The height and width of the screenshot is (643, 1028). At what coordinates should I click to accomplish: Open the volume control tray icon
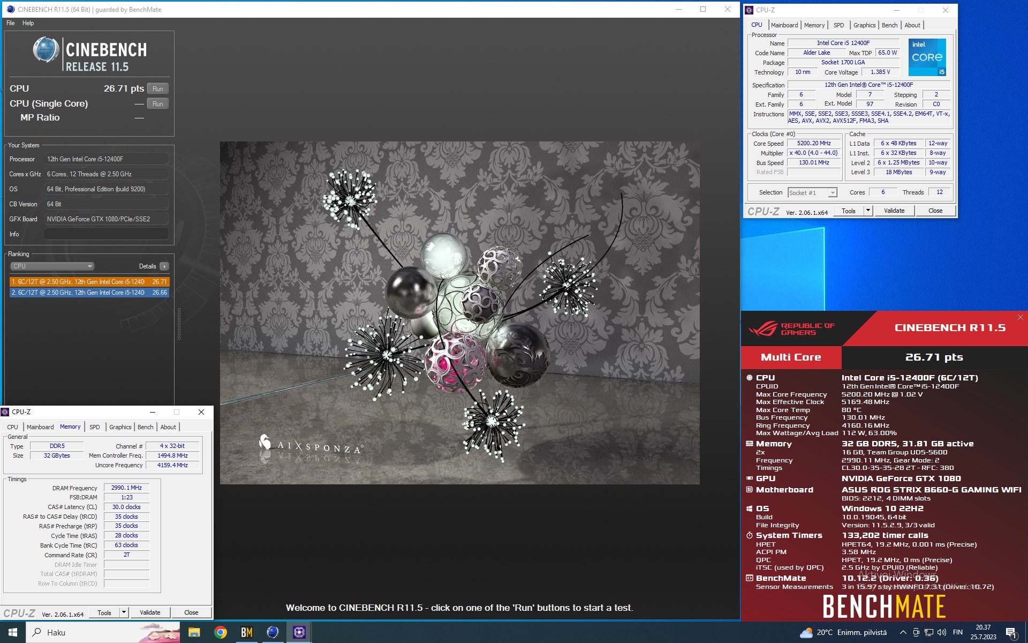(x=942, y=632)
